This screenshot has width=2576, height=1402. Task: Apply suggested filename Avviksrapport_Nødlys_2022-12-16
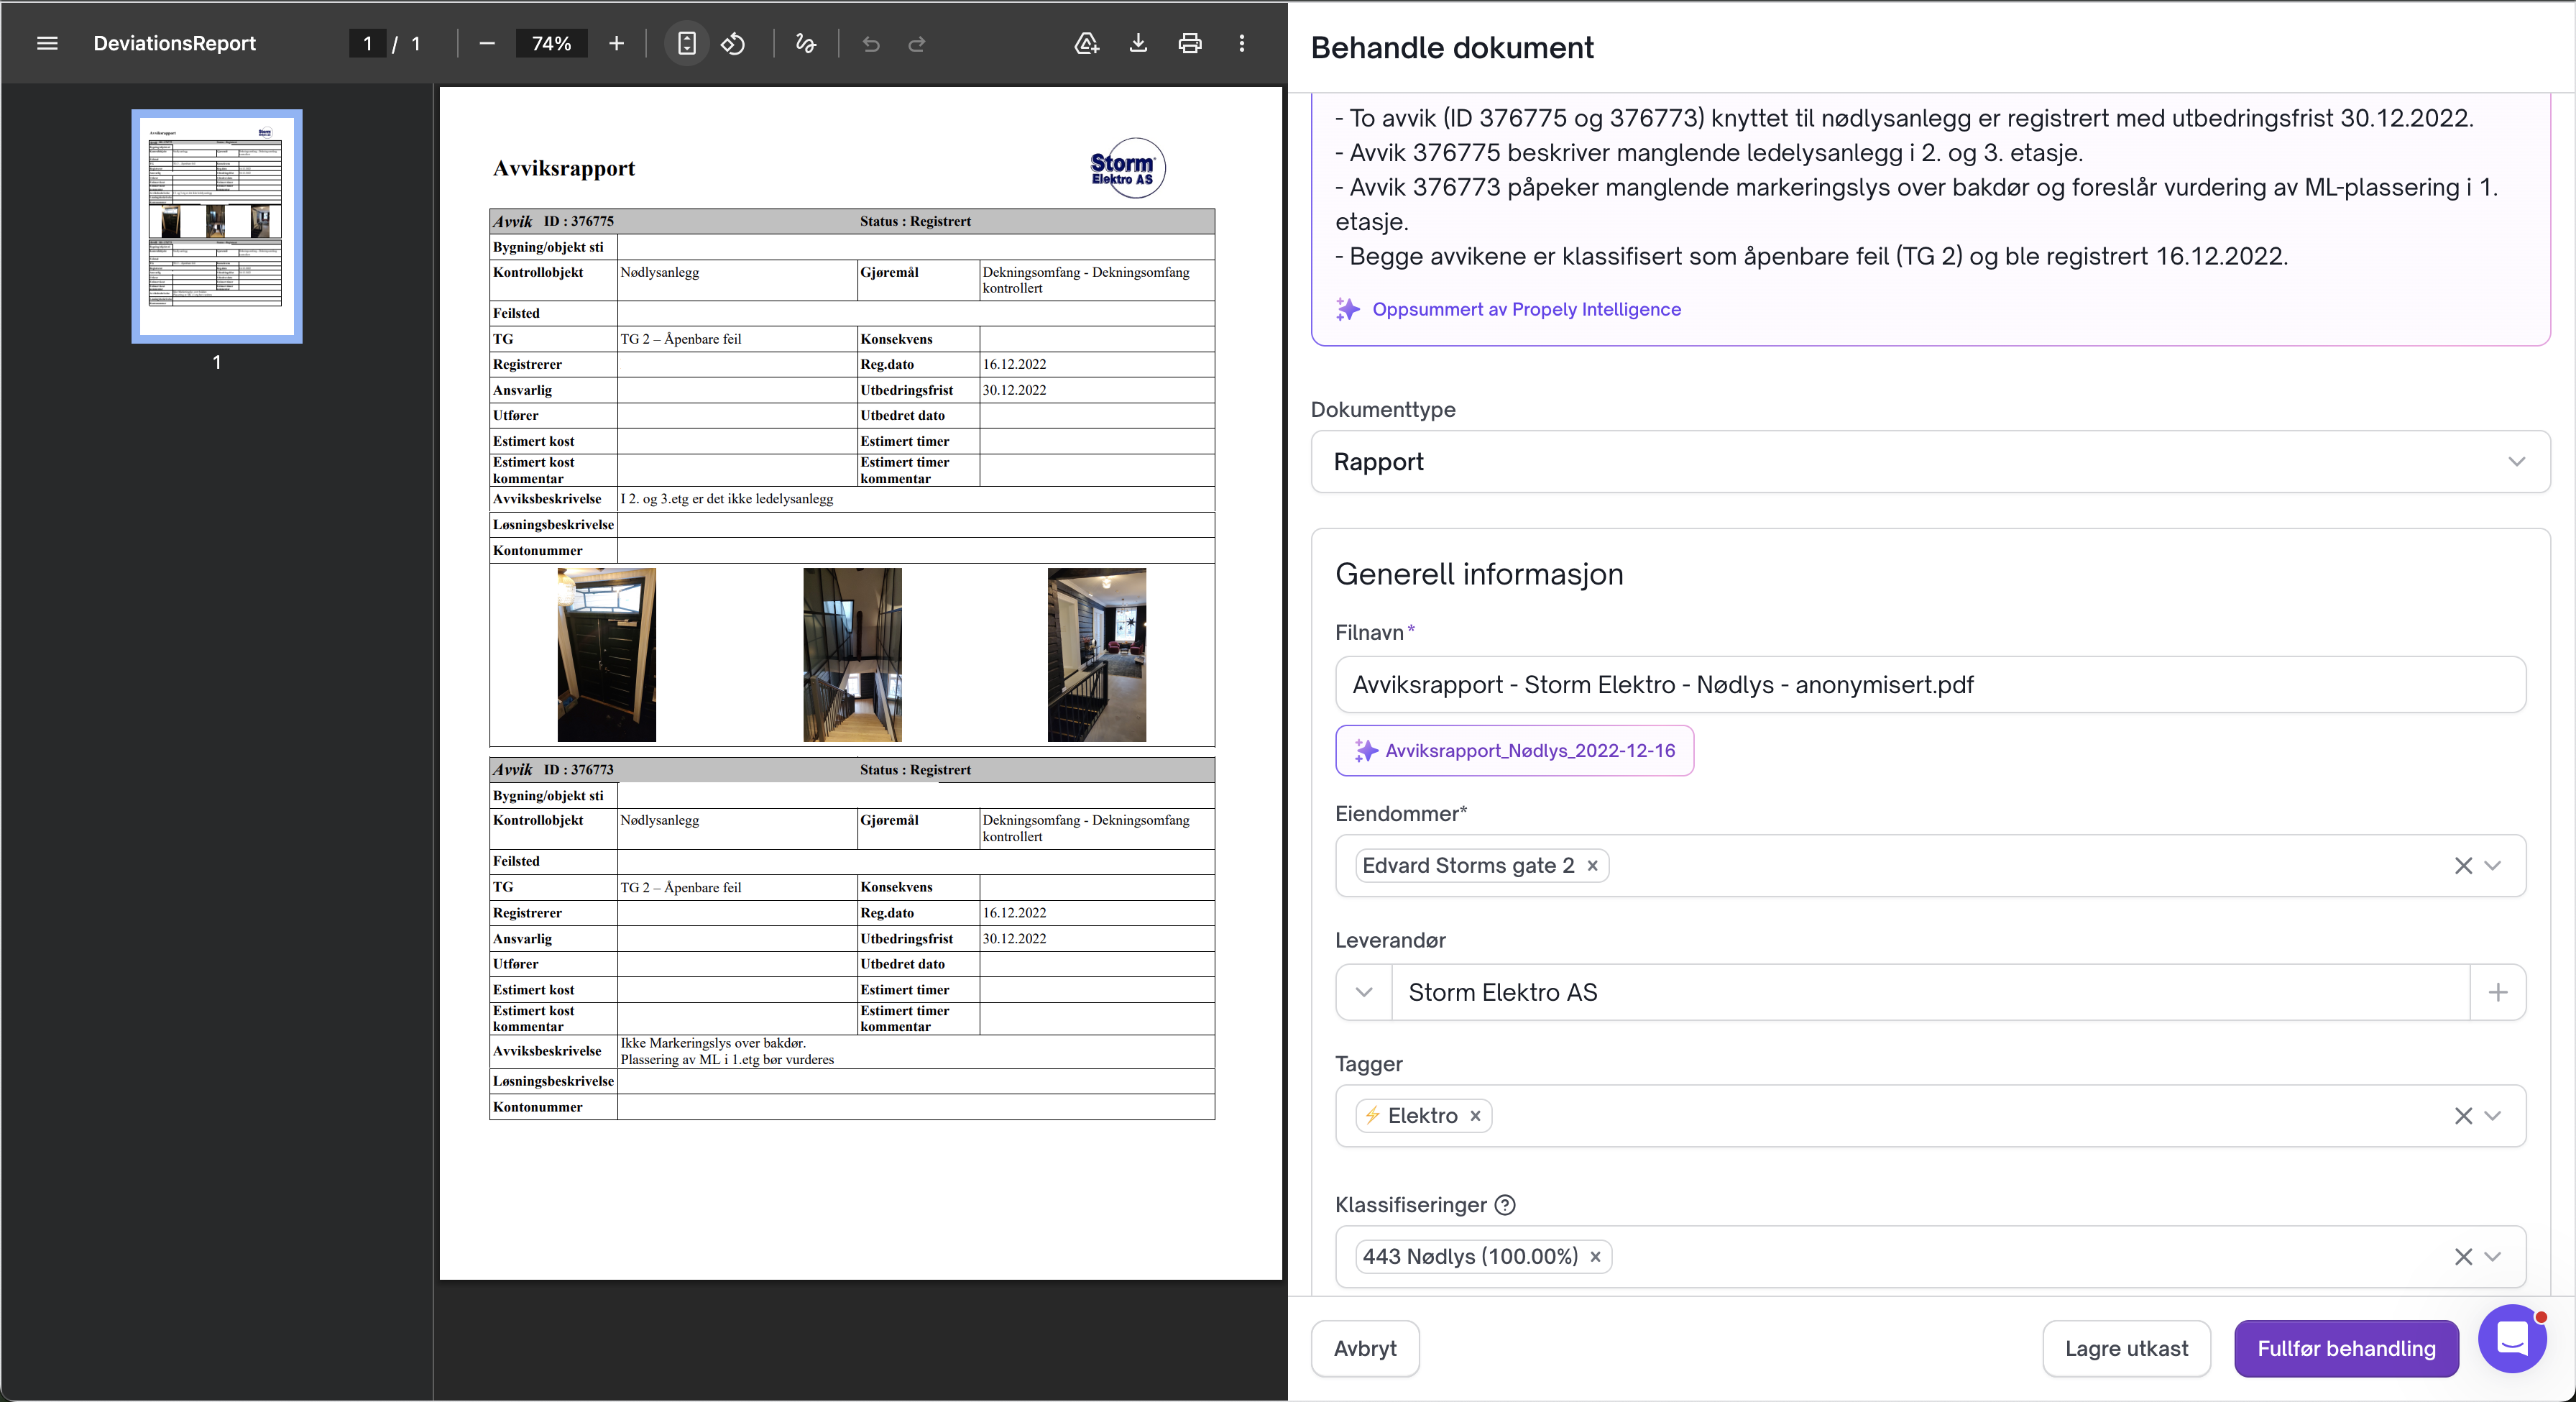pyautogui.click(x=1514, y=751)
